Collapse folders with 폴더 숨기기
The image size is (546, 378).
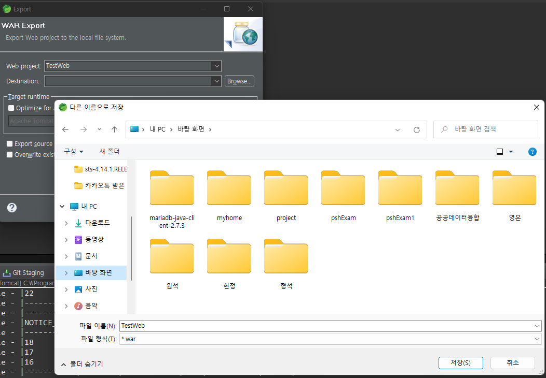point(82,365)
